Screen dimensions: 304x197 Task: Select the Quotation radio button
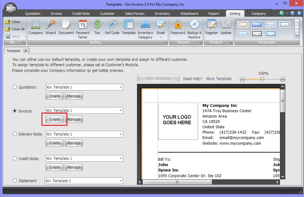tap(15, 87)
